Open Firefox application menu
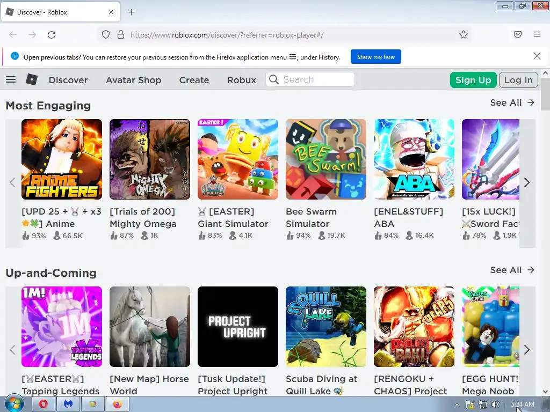The height and width of the screenshot is (412, 550). pyautogui.click(x=537, y=34)
